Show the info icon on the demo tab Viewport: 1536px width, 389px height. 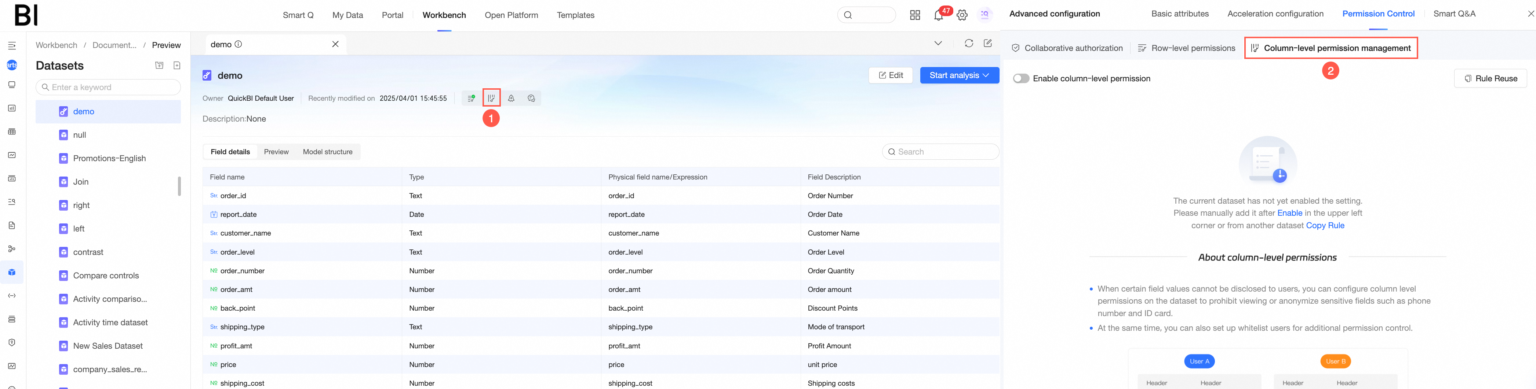tap(239, 44)
